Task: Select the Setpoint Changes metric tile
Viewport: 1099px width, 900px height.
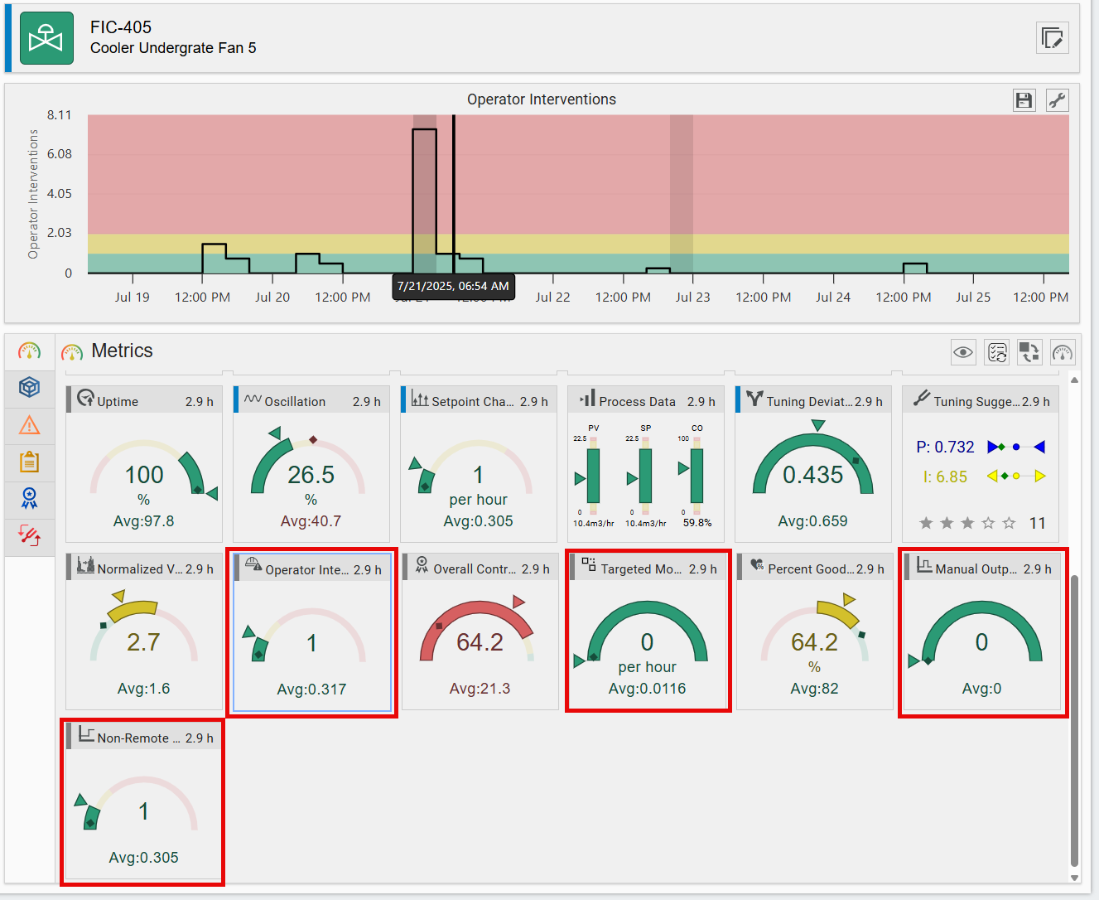Action: (479, 464)
